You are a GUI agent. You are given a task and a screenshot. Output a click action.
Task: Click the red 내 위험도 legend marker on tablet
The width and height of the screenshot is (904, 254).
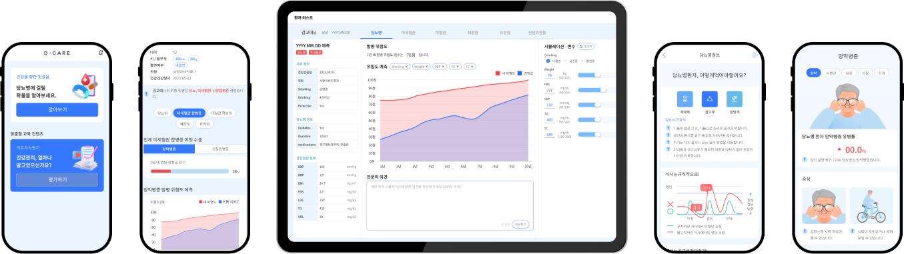coord(498,73)
